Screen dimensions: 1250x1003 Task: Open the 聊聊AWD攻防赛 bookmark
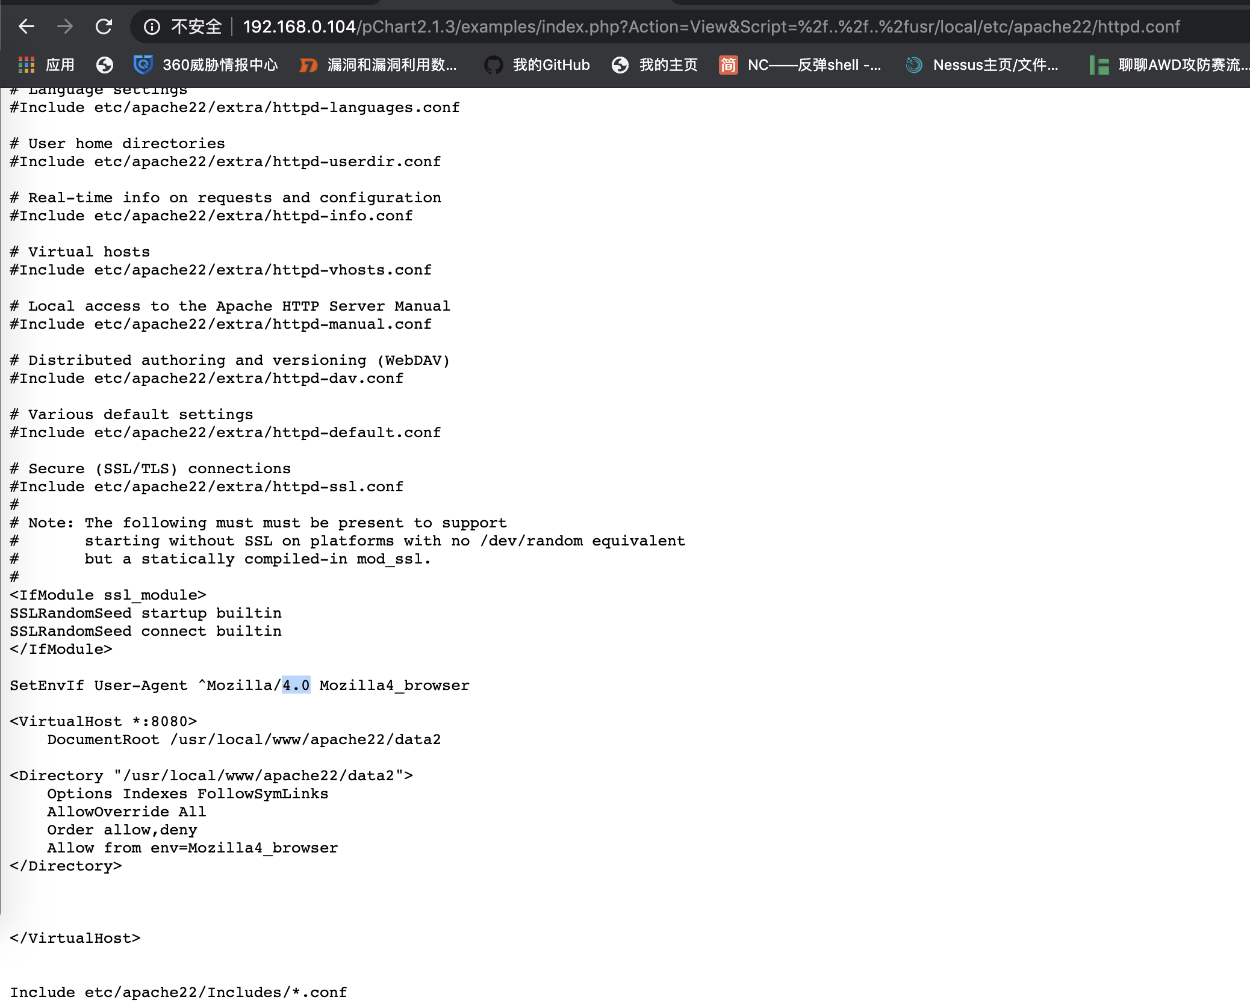1169,65
